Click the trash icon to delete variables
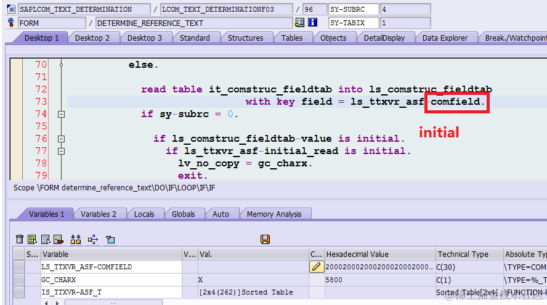This screenshot has width=547, height=305. tap(20, 240)
